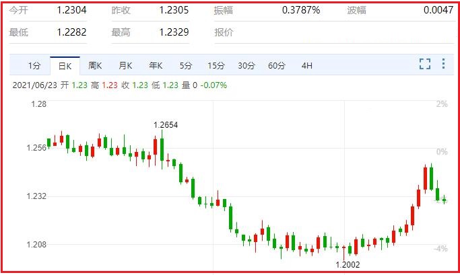The image size is (460, 275).
Task: Click the 最低 value 1.2282
Action: 72,32
